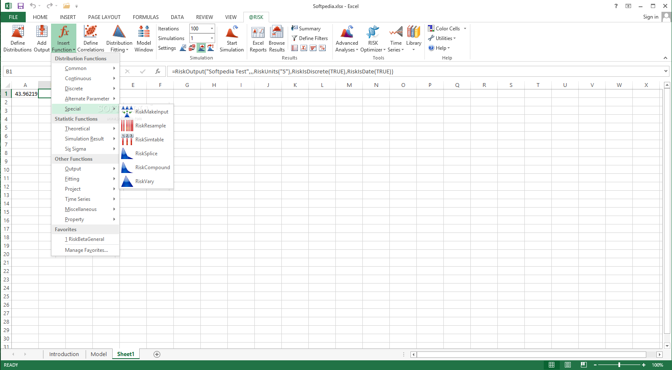Open Excel Help question mark
Viewport: 672px width, 370px height.
coord(616,6)
